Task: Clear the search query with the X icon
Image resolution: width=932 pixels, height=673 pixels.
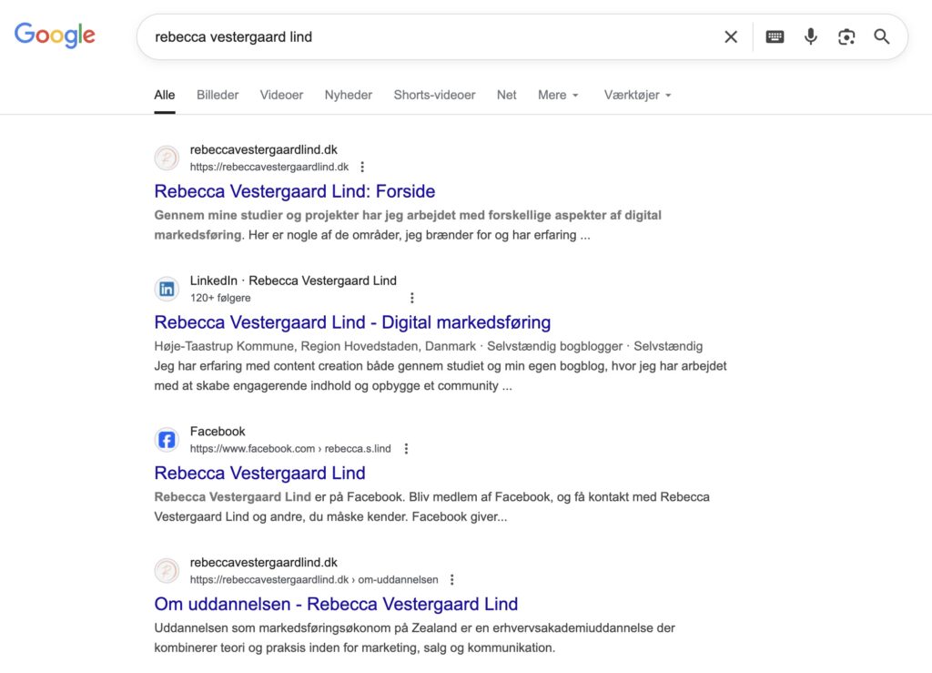Action: [731, 36]
